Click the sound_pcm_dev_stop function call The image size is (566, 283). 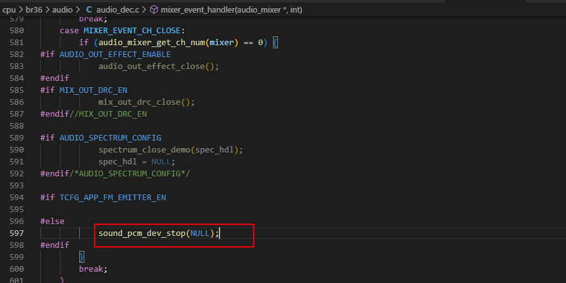pyautogui.click(x=142, y=233)
